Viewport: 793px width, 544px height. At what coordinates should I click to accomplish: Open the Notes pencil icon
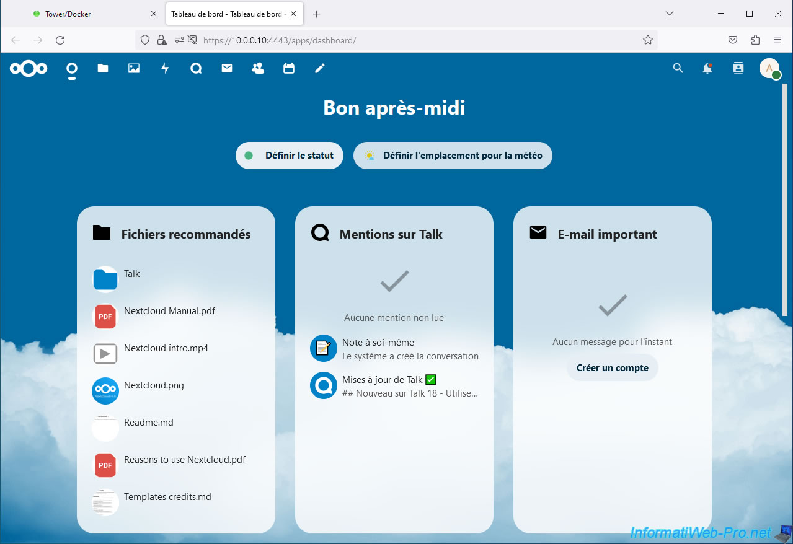[320, 68]
